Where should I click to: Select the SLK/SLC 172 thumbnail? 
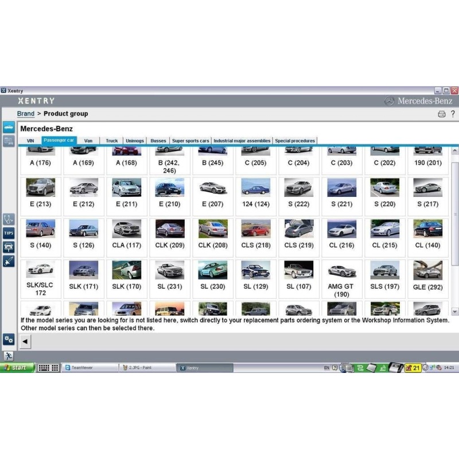[x=41, y=270]
